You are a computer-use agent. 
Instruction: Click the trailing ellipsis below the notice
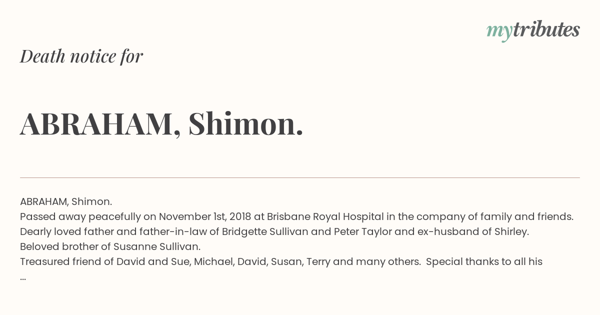[x=23, y=277]
